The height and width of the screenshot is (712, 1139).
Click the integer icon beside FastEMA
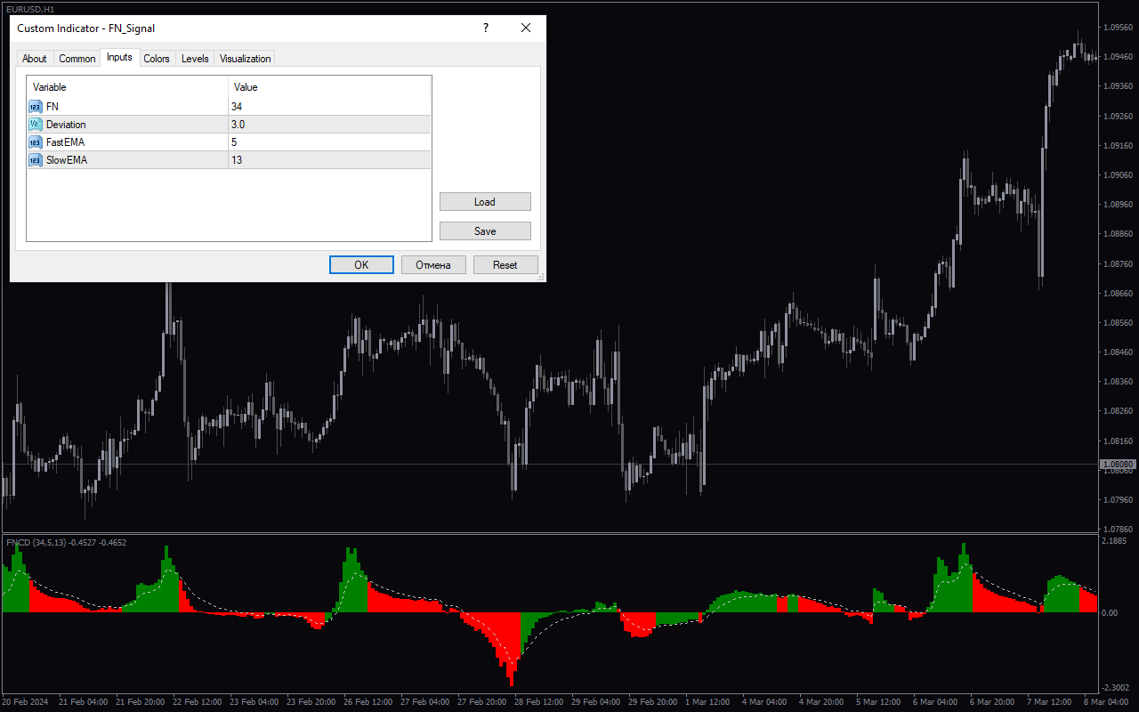click(x=36, y=142)
